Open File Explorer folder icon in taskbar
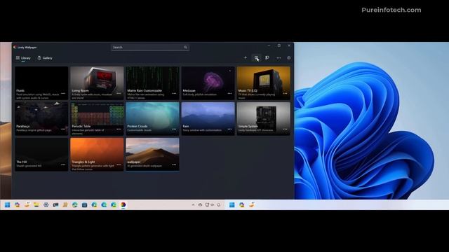 point(36,205)
